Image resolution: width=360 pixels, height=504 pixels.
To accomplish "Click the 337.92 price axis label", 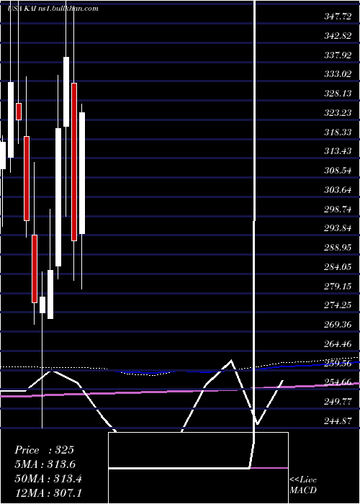I will [338, 55].
